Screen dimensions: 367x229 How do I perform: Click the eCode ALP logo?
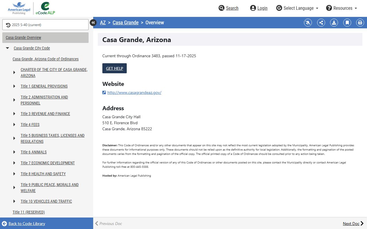pyautogui.click(x=45, y=8)
